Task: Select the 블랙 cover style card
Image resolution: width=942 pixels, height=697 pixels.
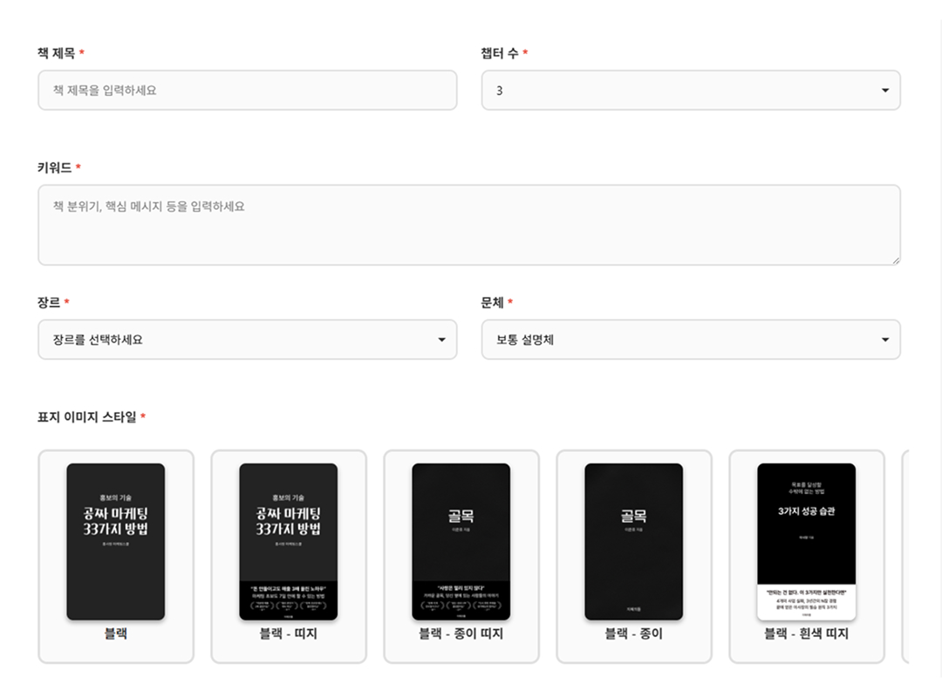Action: (116, 556)
